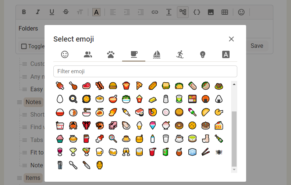Pick the taco emoji

click(x=179, y=86)
